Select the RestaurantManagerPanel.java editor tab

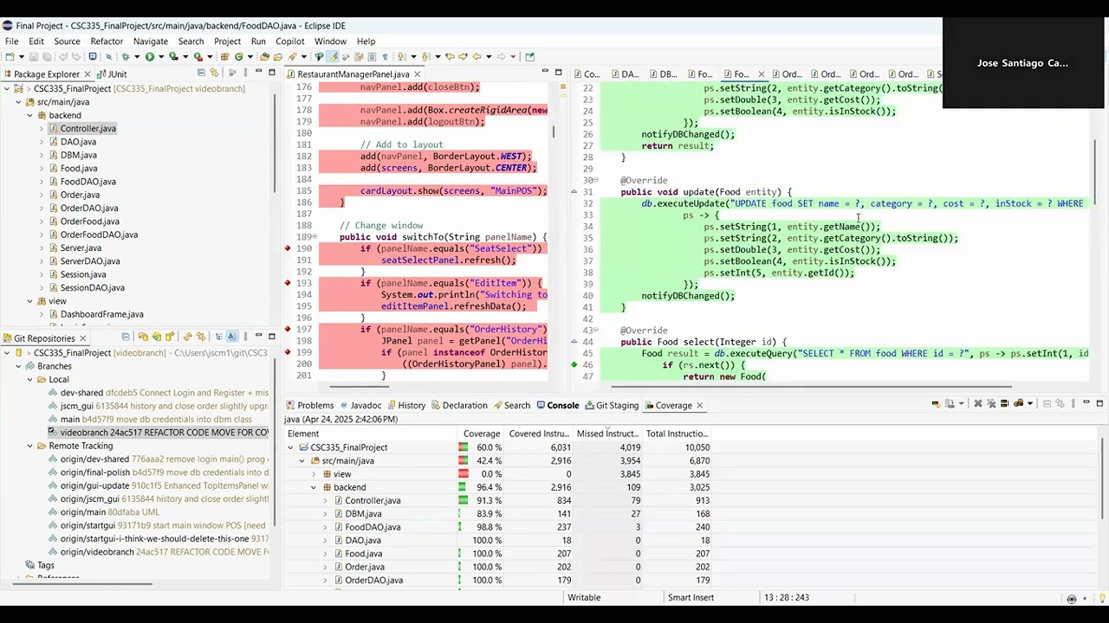pyautogui.click(x=353, y=74)
